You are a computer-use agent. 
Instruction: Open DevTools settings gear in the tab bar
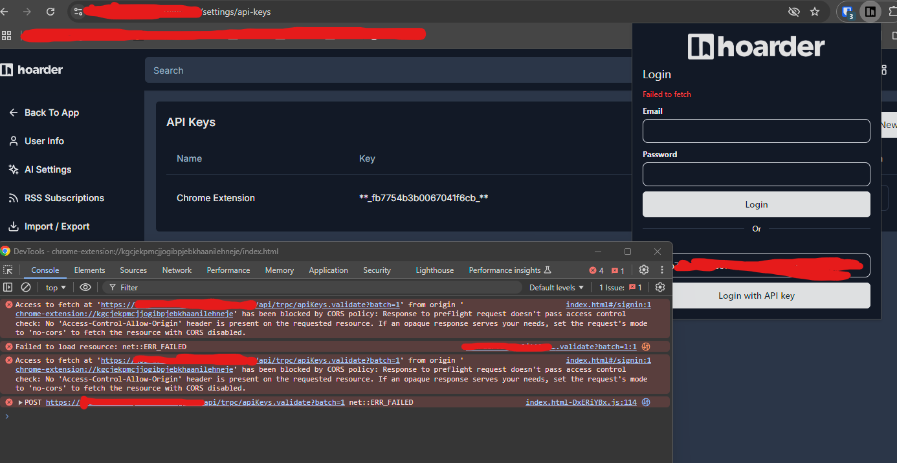[644, 270]
